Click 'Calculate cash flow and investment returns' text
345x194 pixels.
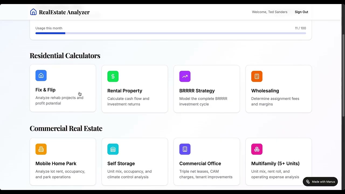pos(128,101)
